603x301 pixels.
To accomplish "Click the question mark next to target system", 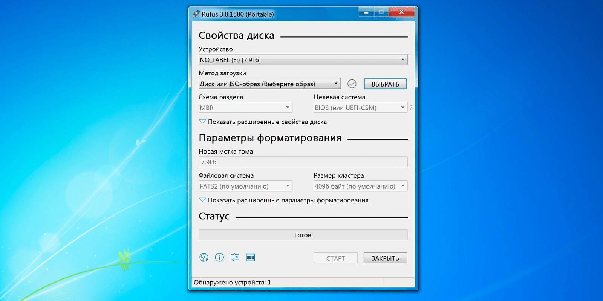I will click(411, 108).
